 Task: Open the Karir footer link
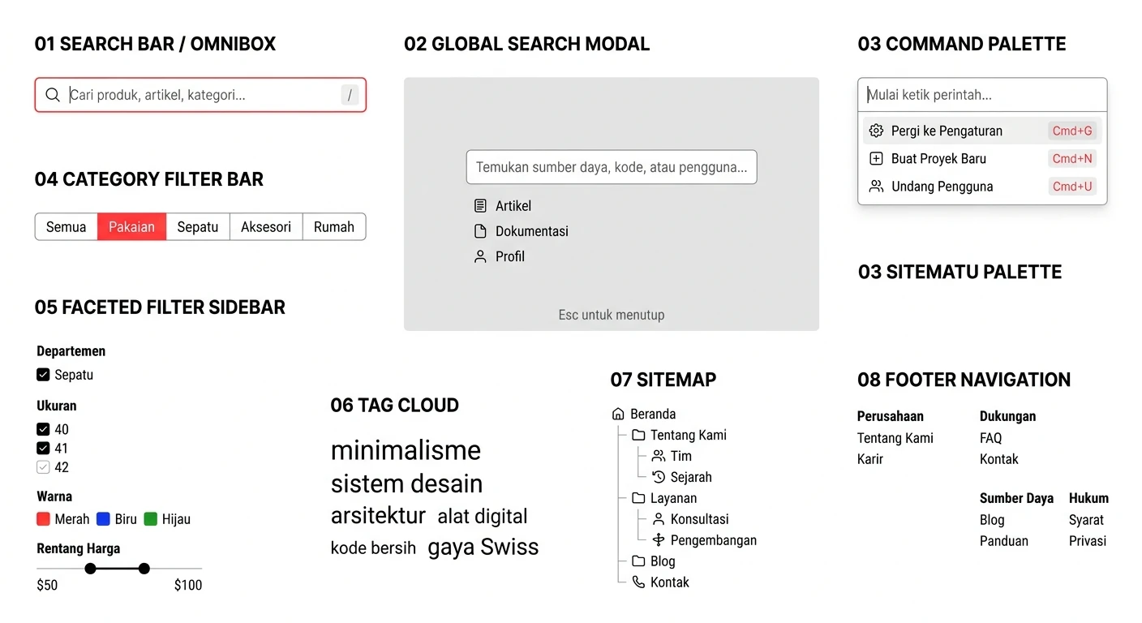(870, 459)
